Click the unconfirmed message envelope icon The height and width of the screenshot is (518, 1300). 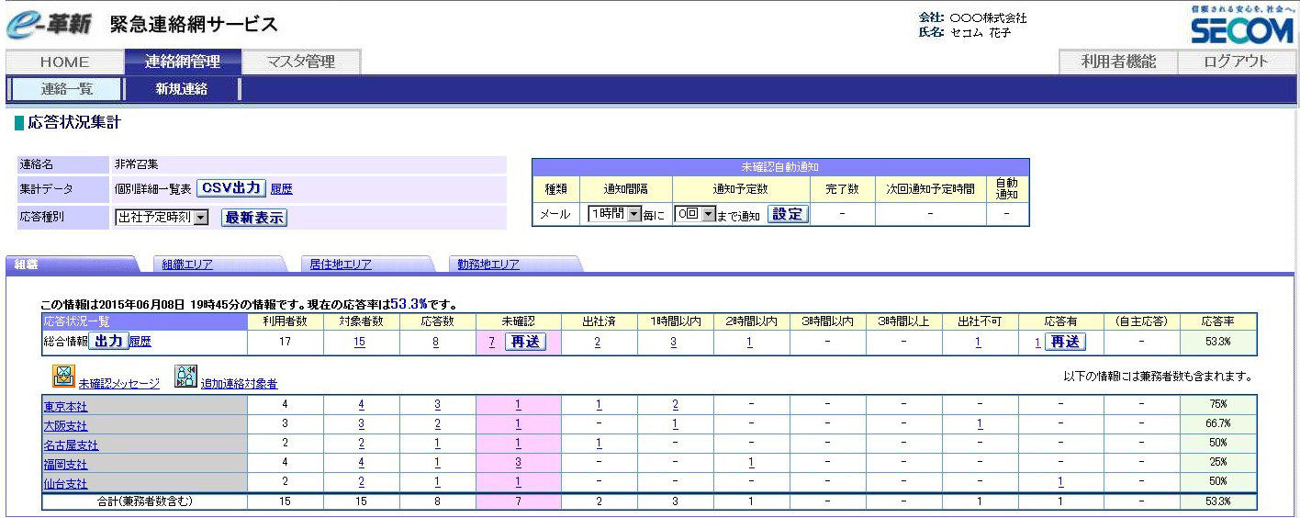(x=62, y=377)
